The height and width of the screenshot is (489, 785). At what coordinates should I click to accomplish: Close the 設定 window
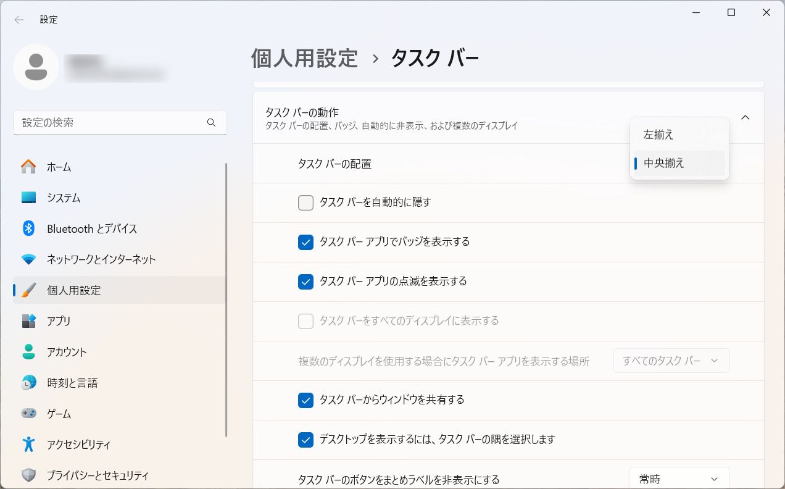coord(766,12)
